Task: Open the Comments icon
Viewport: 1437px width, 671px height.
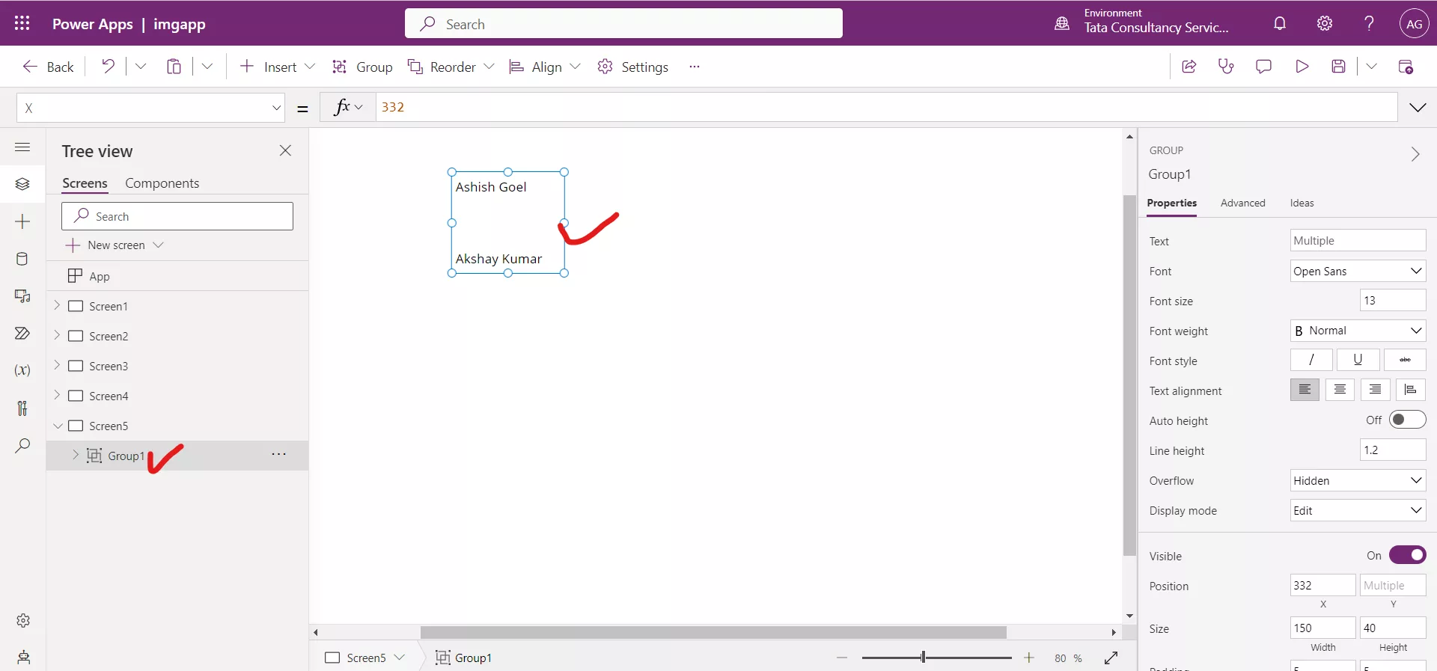Action: tap(1263, 67)
